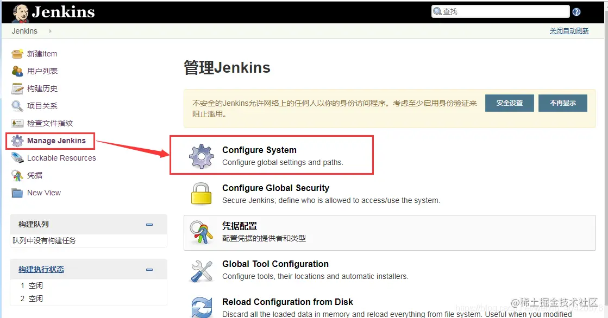Click the Jenkins title text in header
608x318 pixels.
(x=64, y=12)
